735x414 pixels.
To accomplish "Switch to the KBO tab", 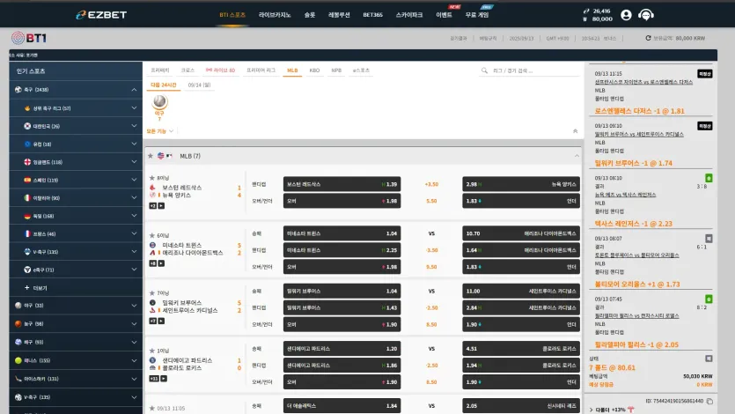I will [314, 70].
